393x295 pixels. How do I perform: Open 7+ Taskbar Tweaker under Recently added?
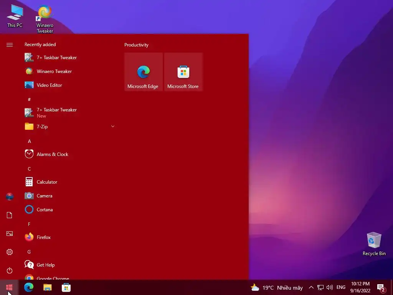69,58
